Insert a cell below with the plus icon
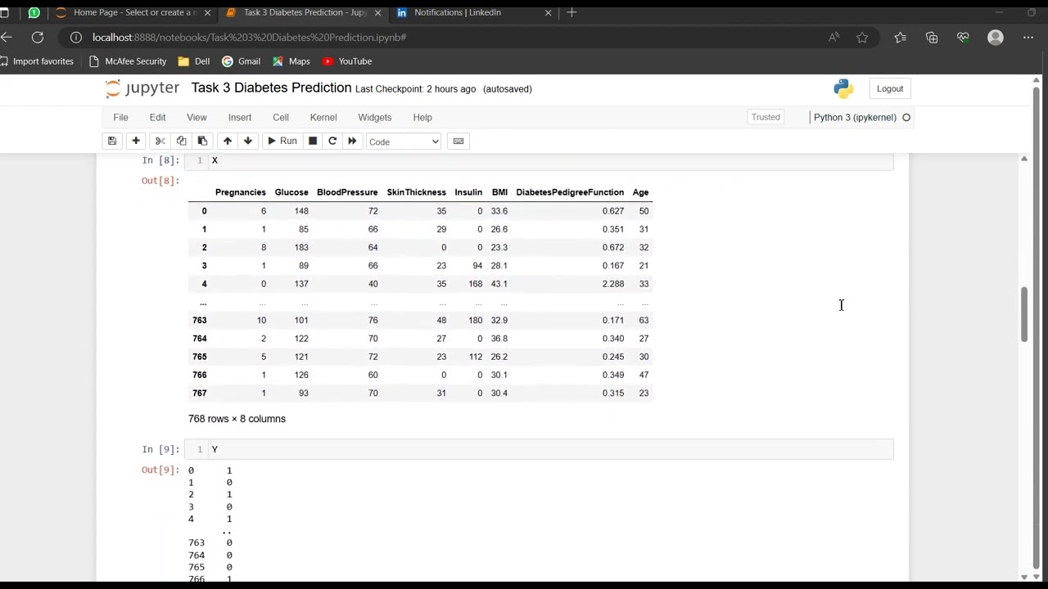The width and height of the screenshot is (1048, 589). (136, 142)
